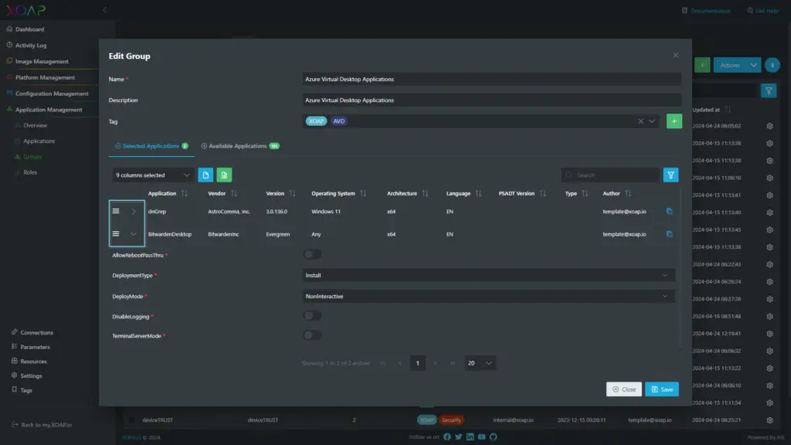The height and width of the screenshot is (445, 791).
Task: Click the XOAP logo in sidebar
Action: tap(25, 9)
